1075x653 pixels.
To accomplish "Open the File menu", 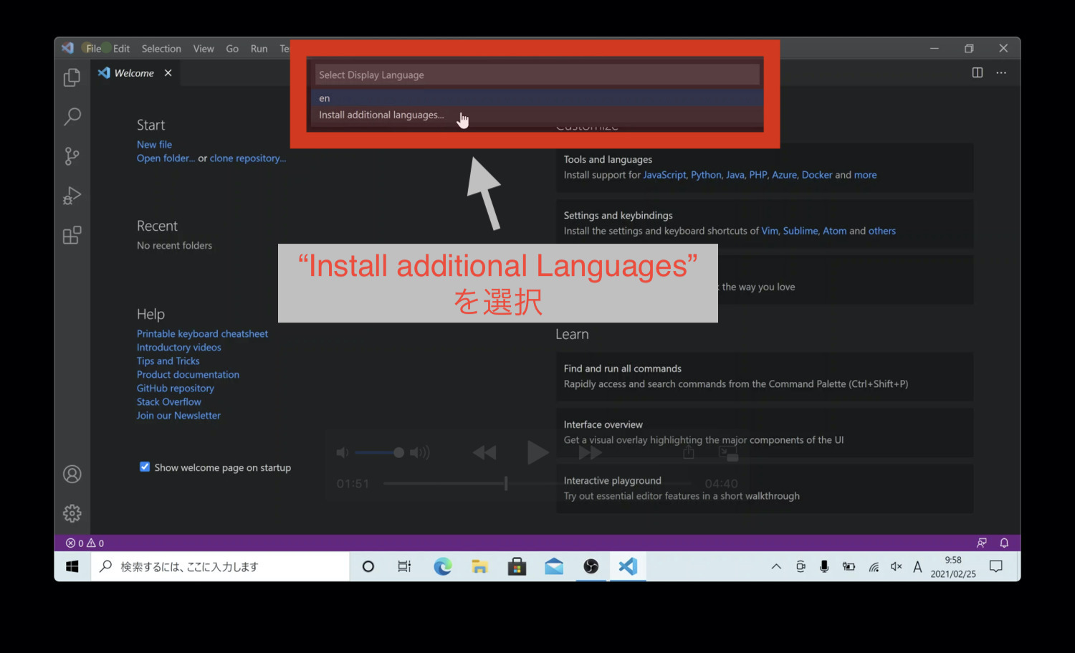I will coord(94,49).
